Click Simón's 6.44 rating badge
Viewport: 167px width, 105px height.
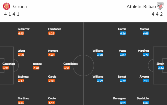click(x=161, y=68)
